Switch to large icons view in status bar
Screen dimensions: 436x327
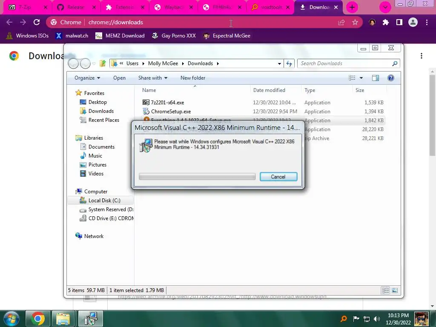pos(395,290)
